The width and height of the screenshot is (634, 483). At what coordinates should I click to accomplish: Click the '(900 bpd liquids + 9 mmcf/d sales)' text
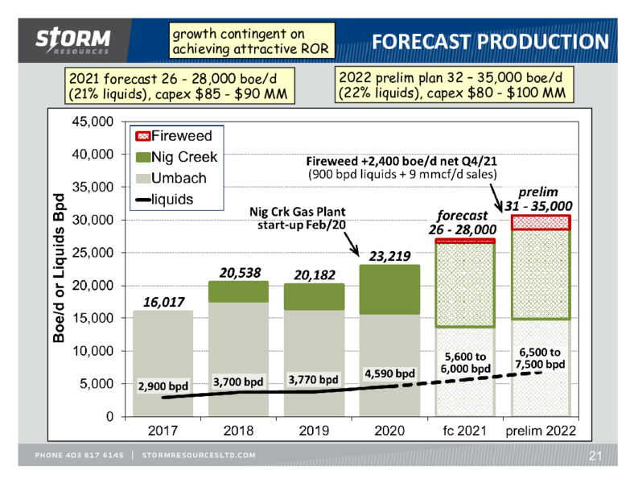[402, 175]
